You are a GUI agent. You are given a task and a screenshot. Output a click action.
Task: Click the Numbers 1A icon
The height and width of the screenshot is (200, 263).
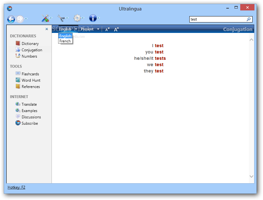(x=18, y=56)
